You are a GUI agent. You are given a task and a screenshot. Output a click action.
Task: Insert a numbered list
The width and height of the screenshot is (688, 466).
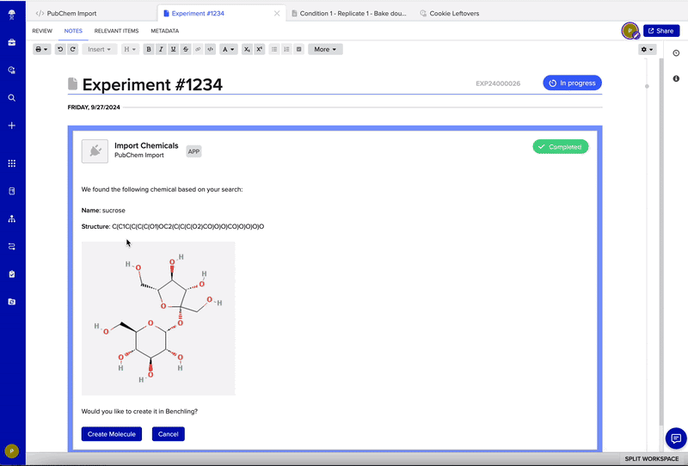point(286,49)
